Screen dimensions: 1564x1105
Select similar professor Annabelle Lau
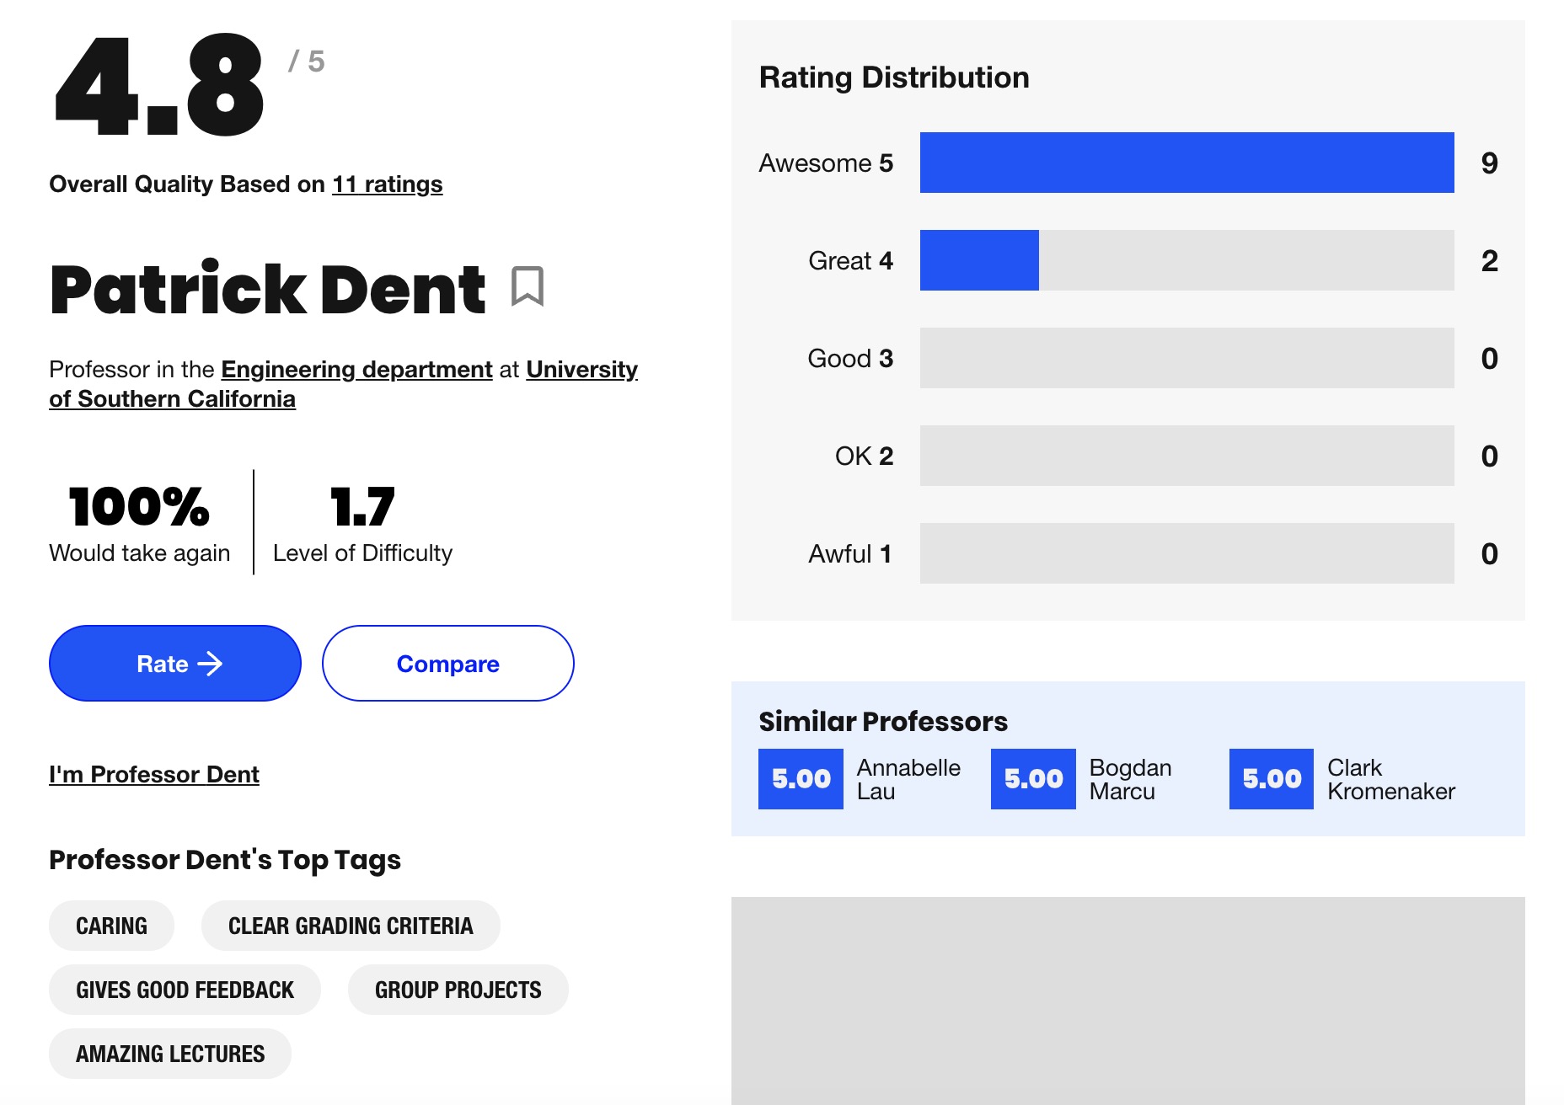tap(908, 778)
